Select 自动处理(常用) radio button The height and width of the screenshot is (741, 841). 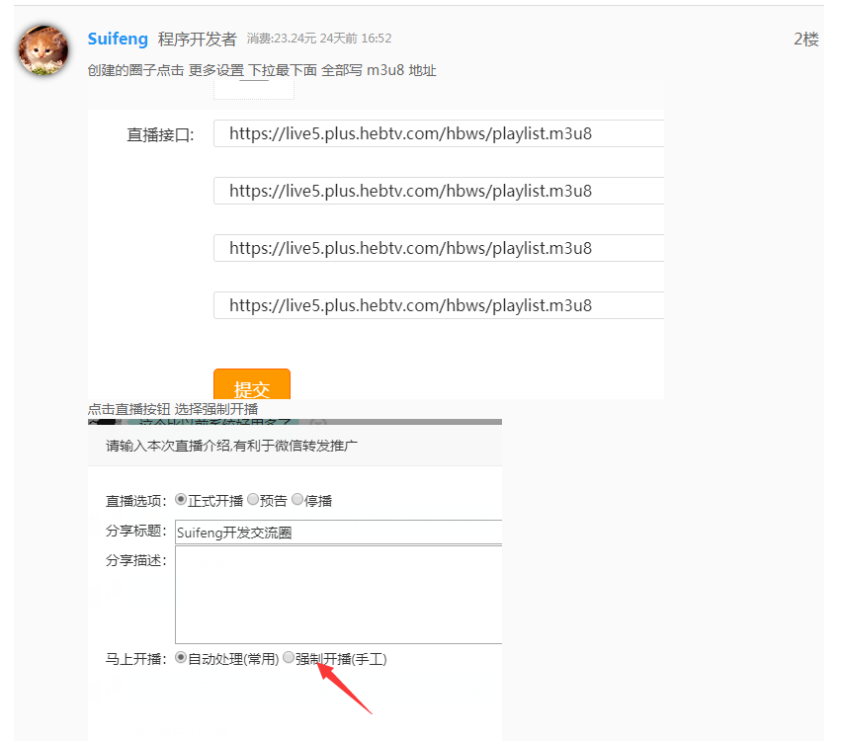coord(181,657)
